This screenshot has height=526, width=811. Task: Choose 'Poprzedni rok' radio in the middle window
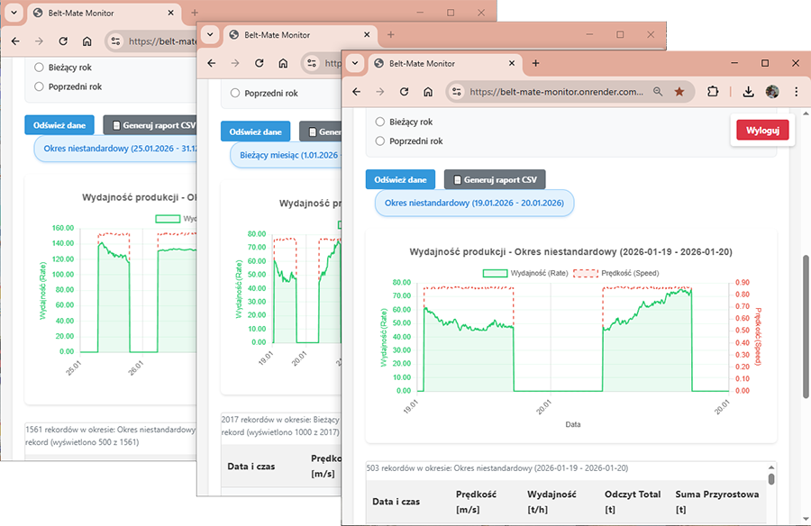pos(235,93)
